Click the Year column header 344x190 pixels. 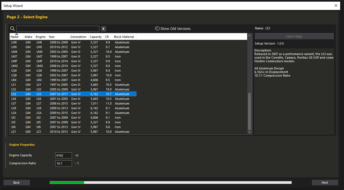52,37
